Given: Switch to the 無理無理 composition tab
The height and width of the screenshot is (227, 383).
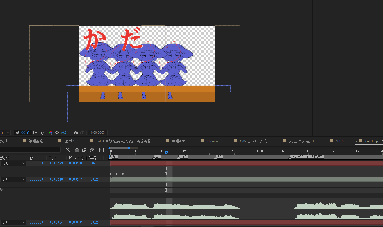Looking at the screenshot, I should pyautogui.click(x=36, y=141).
